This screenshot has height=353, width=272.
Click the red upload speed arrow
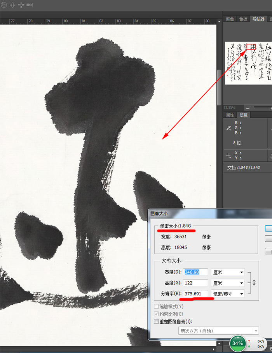click(249, 341)
